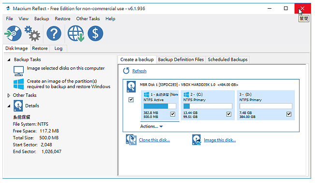Uncheck the (D:) partition checkbox
The width and height of the screenshot is (315, 183).
click(x=289, y=114)
